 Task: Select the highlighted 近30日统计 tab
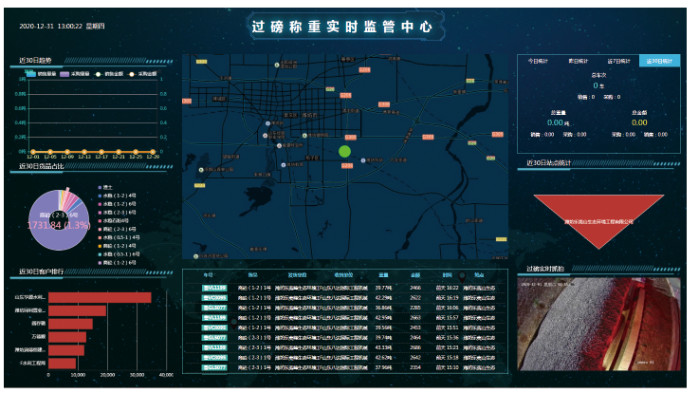[659, 61]
